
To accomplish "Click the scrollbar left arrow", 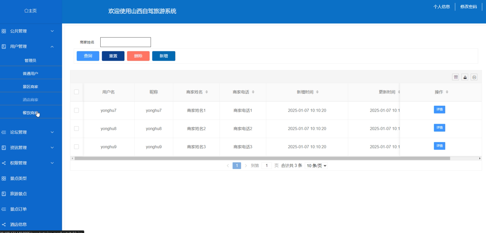I will (x=72, y=158).
